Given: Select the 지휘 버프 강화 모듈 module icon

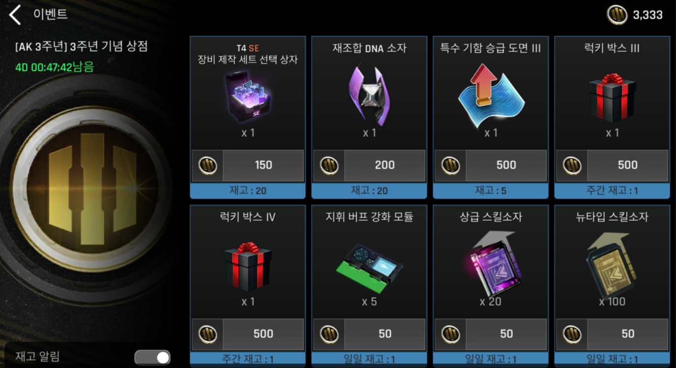Looking at the screenshot, I should pos(370,268).
